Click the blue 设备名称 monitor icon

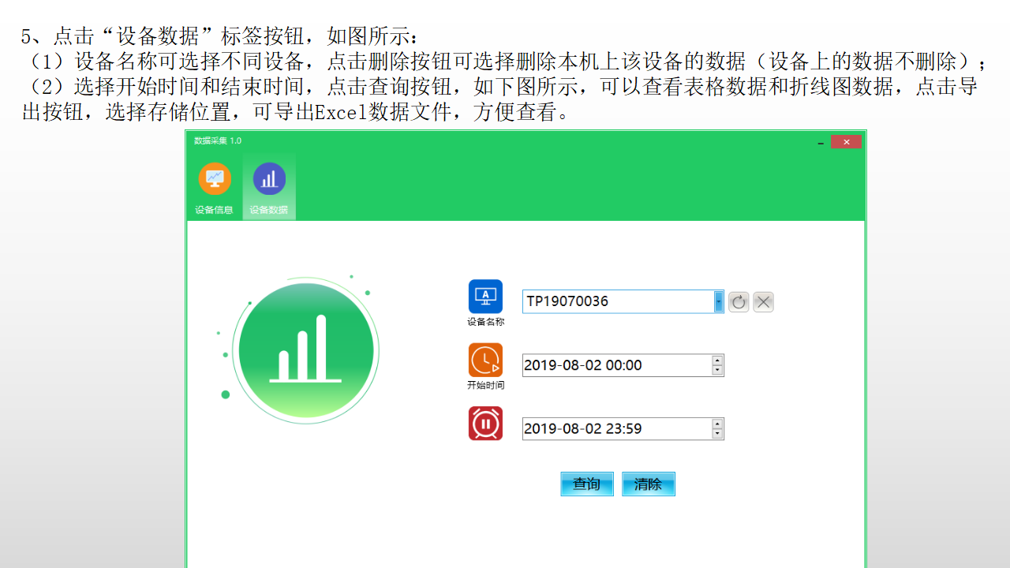coord(485,297)
